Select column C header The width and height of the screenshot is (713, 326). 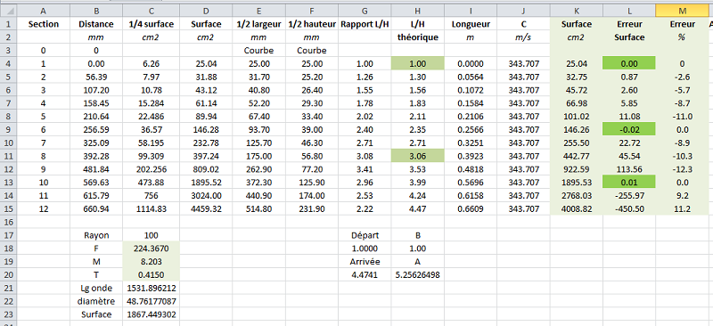pyautogui.click(x=151, y=11)
